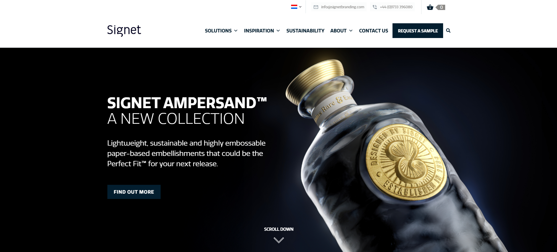Image resolution: width=557 pixels, height=252 pixels.
Task: Click the Signet logo
Action: [124, 30]
